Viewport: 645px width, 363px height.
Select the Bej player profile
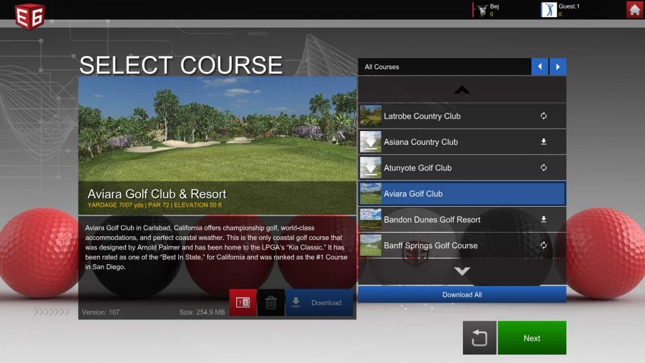pos(487,9)
